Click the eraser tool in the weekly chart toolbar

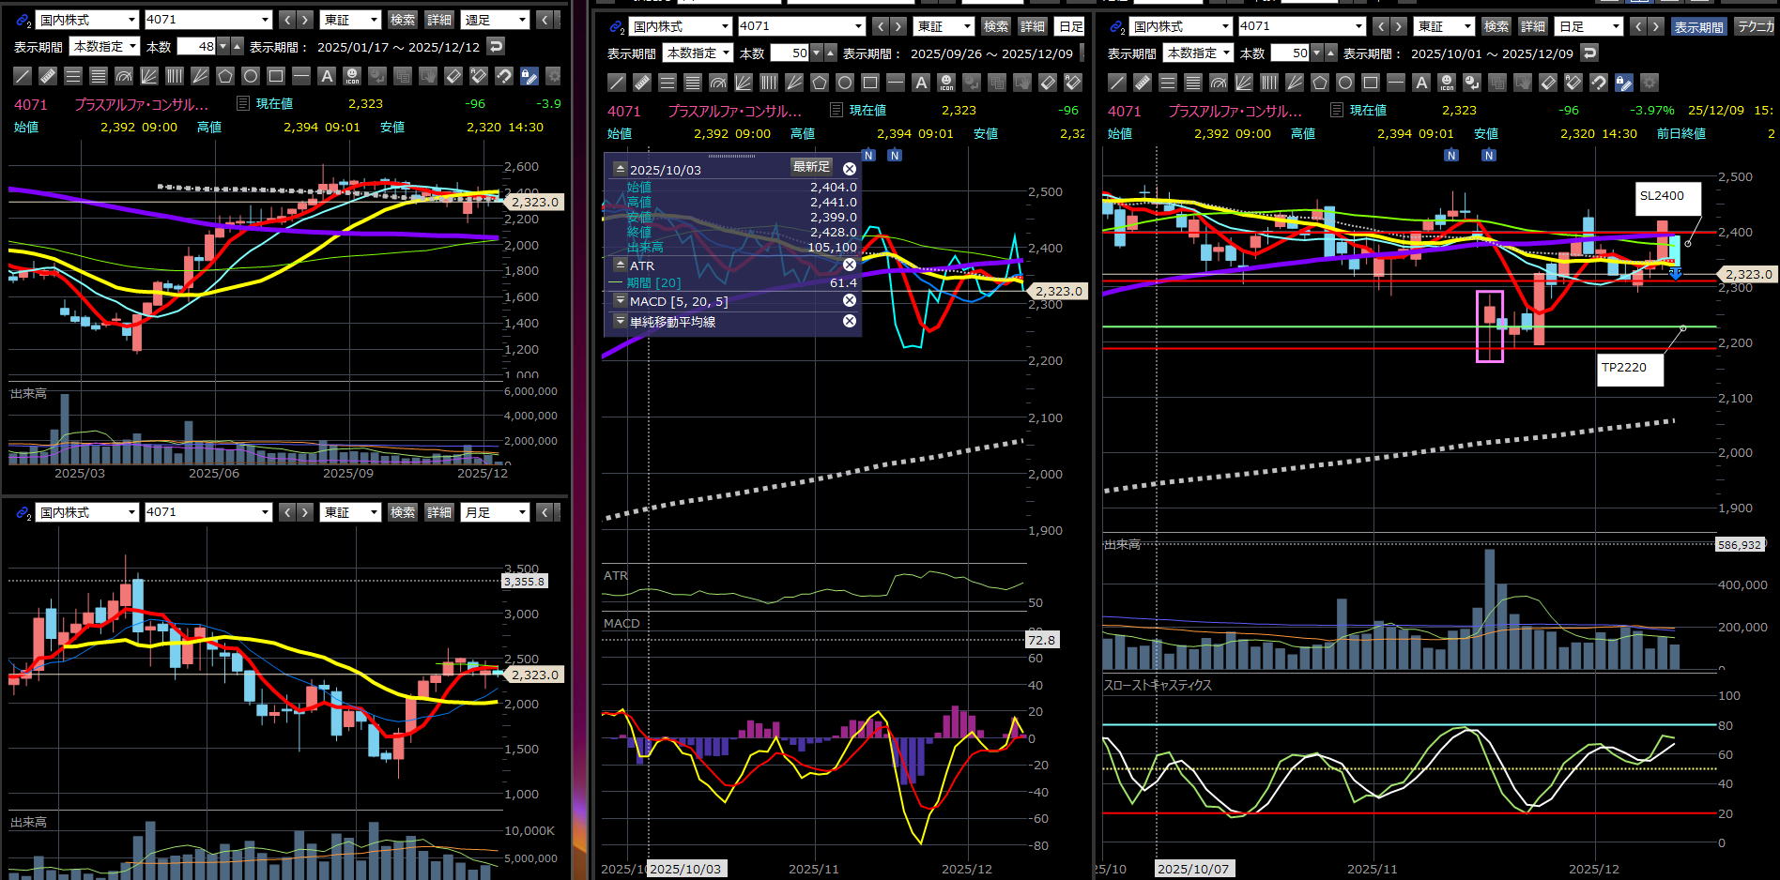point(453,76)
